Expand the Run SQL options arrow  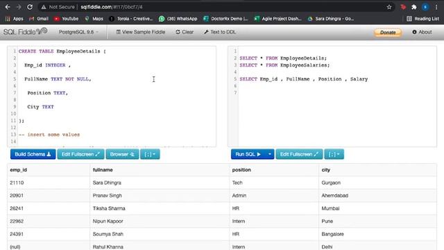(270, 154)
